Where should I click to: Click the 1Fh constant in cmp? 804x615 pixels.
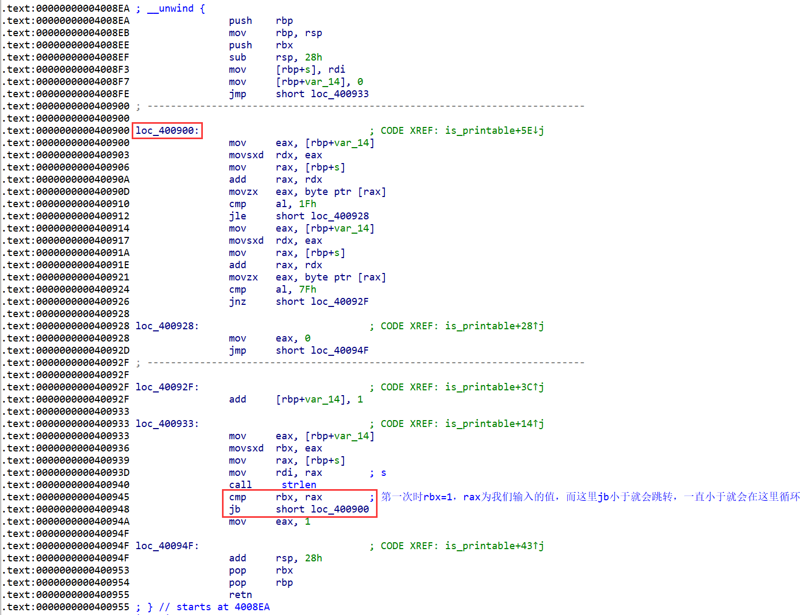pos(307,204)
